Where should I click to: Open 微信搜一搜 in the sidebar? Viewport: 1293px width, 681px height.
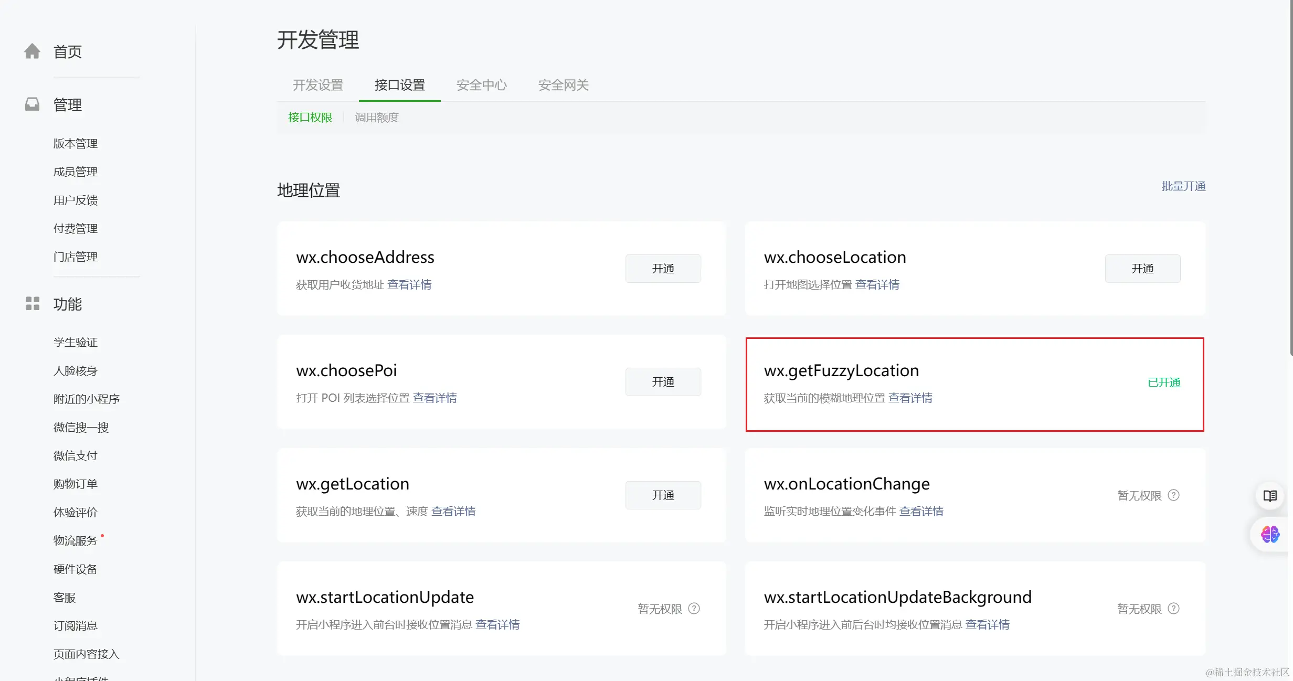click(81, 427)
